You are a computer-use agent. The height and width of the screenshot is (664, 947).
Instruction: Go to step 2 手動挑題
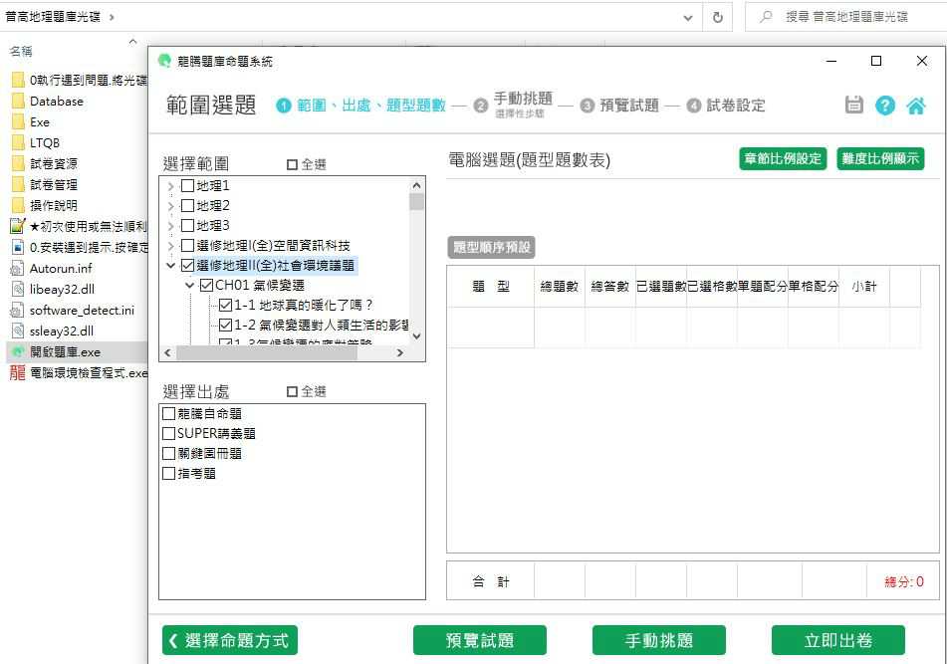tap(514, 105)
